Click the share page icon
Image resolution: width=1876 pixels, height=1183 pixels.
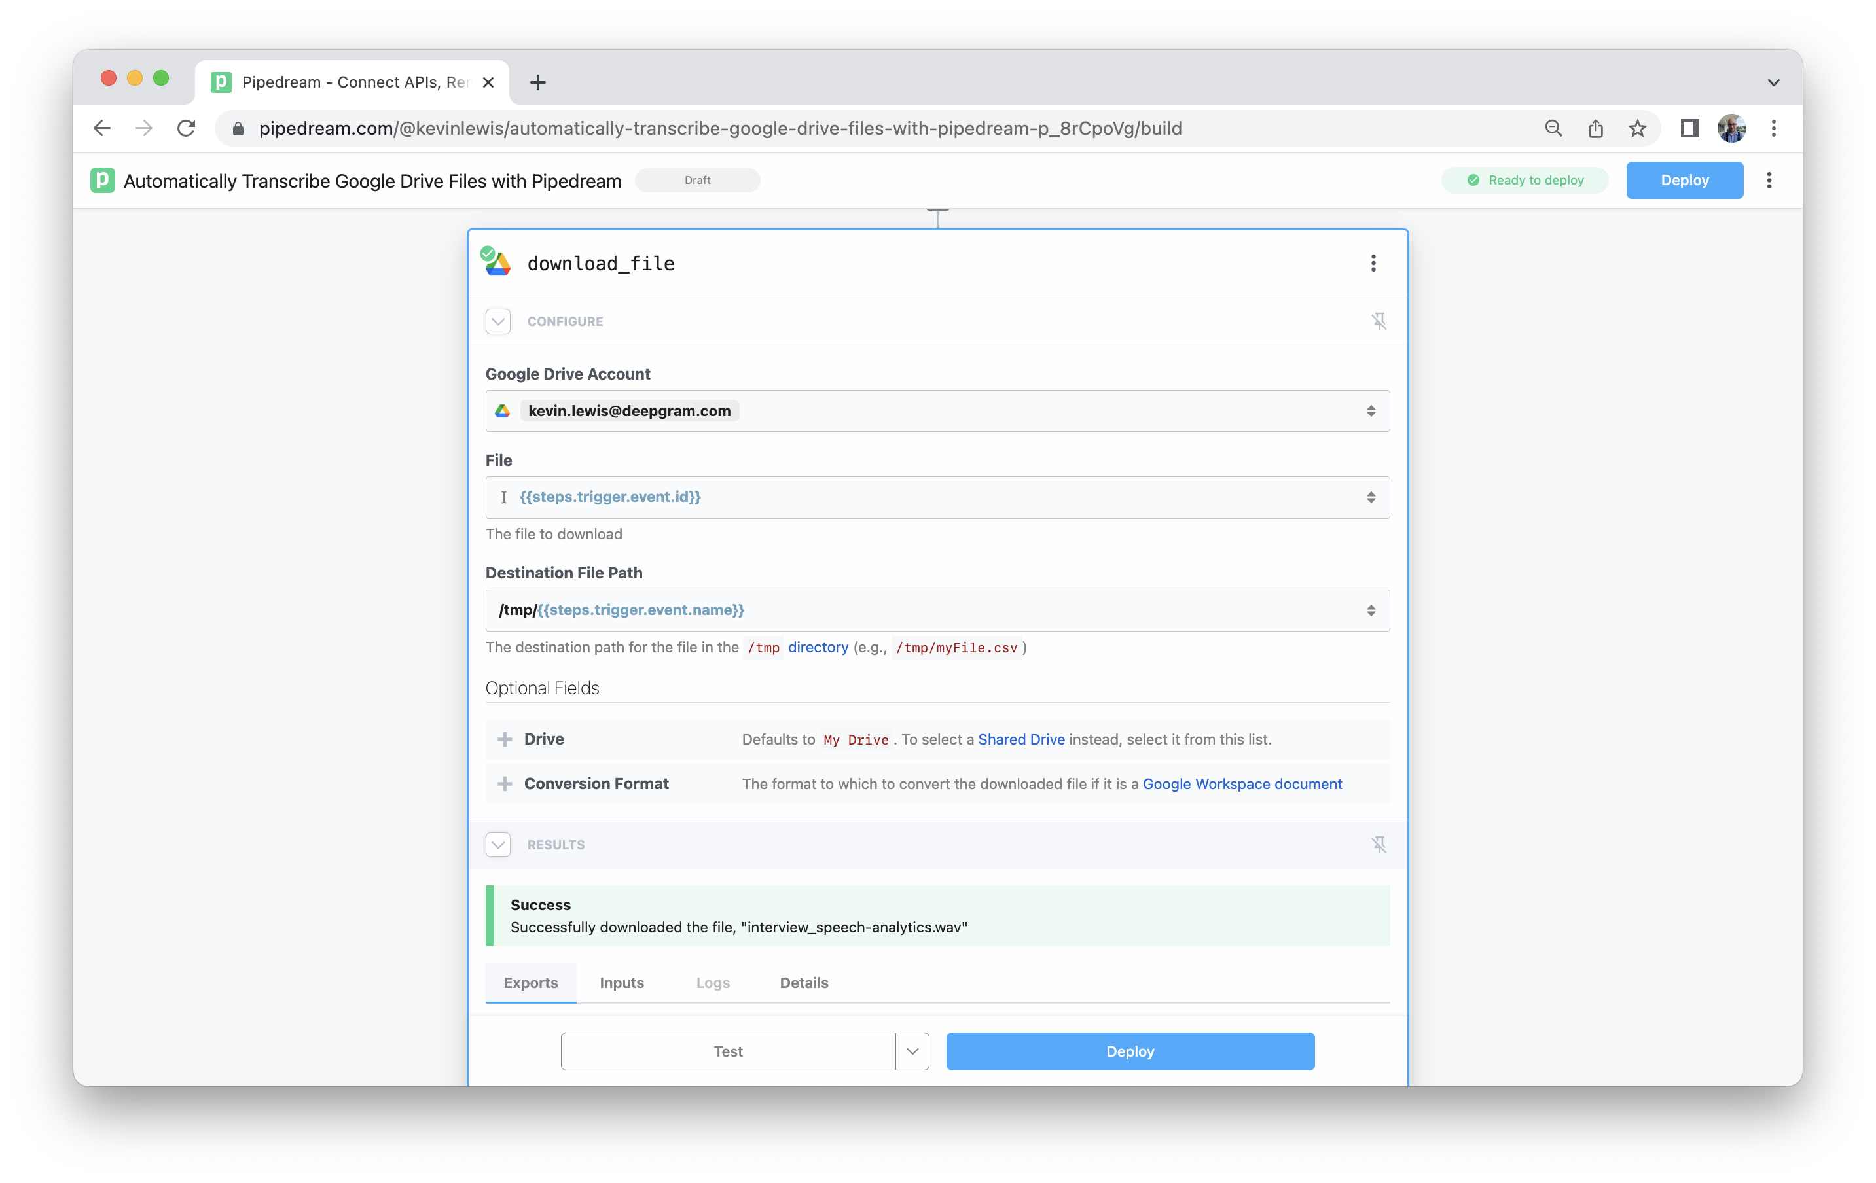(1596, 128)
